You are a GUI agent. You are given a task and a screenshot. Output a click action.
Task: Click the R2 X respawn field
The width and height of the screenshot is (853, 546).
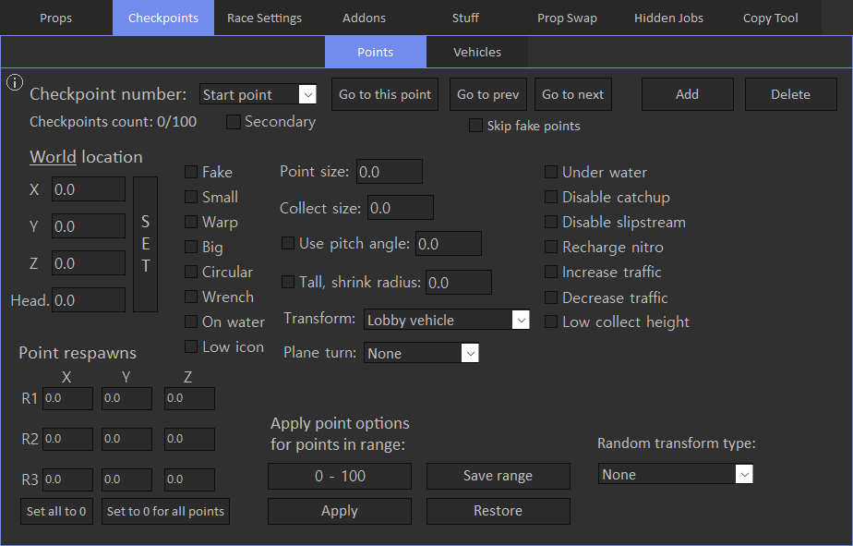point(68,439)
